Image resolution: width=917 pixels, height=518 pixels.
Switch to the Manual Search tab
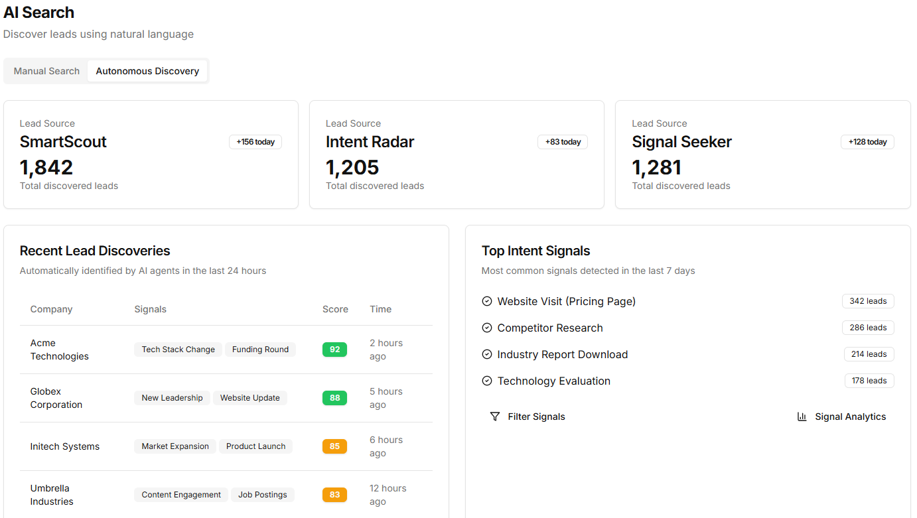46,71
